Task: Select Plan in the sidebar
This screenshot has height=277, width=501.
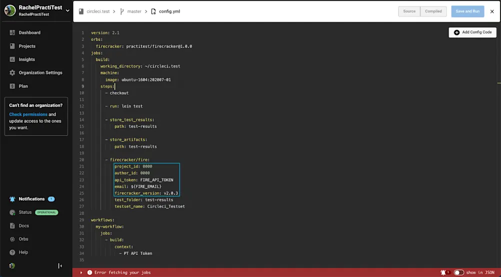Action: point(23,86)
